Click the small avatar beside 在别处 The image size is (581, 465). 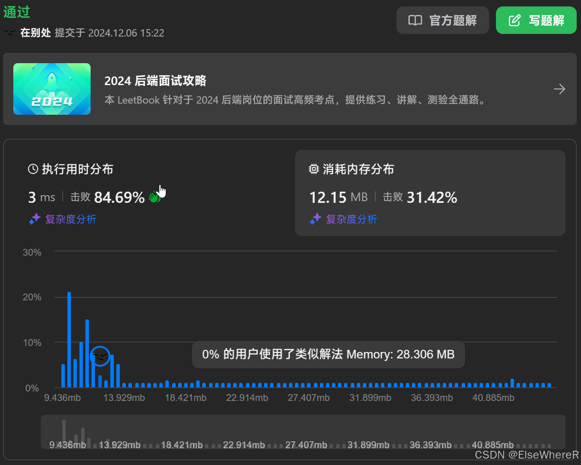[x=9, y=33]
